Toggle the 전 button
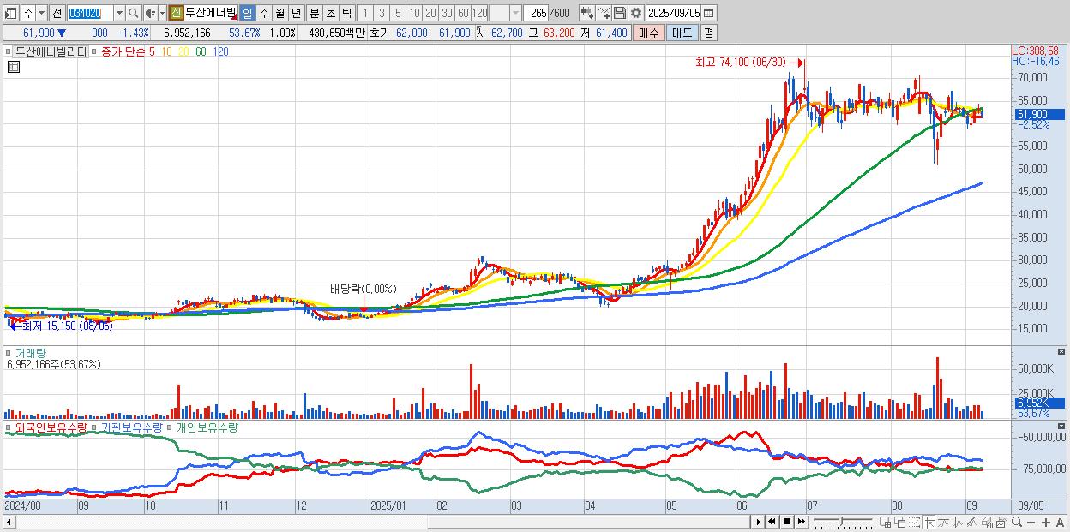 (57, 14)
